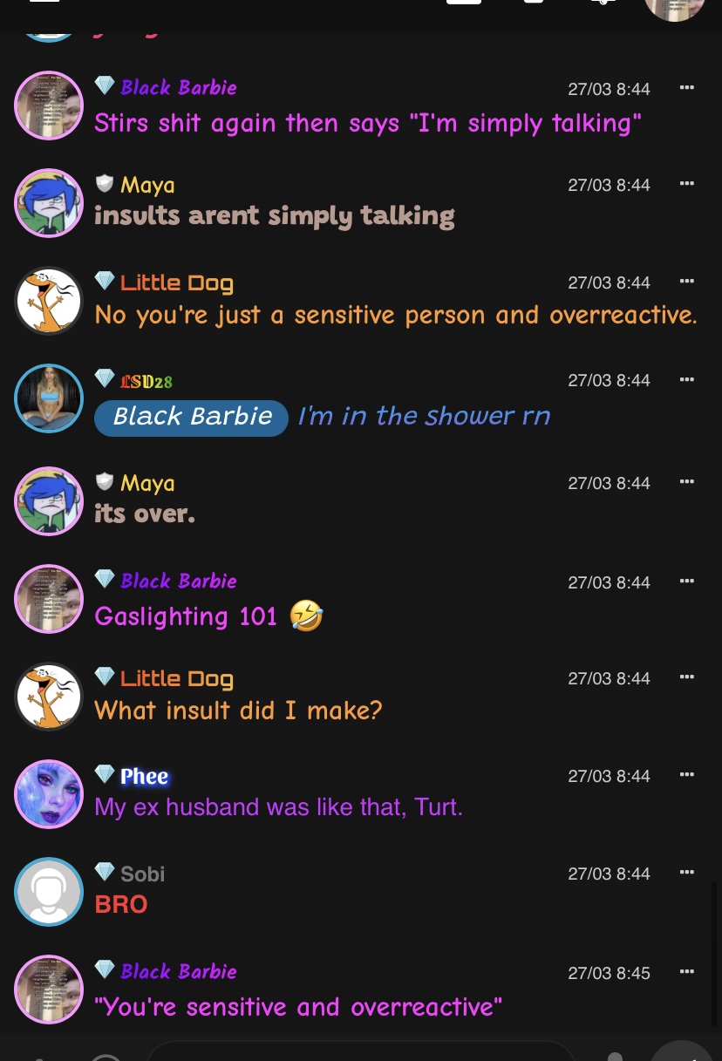Open options on Phee's ex husband message
722x1061 pixels.
coord(686,774)
